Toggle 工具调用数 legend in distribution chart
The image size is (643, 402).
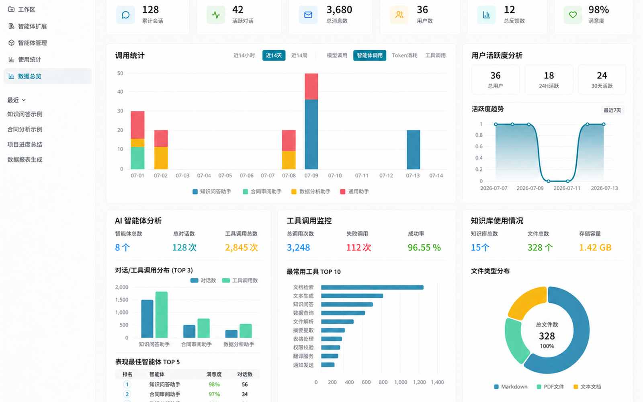coord(240,281)
